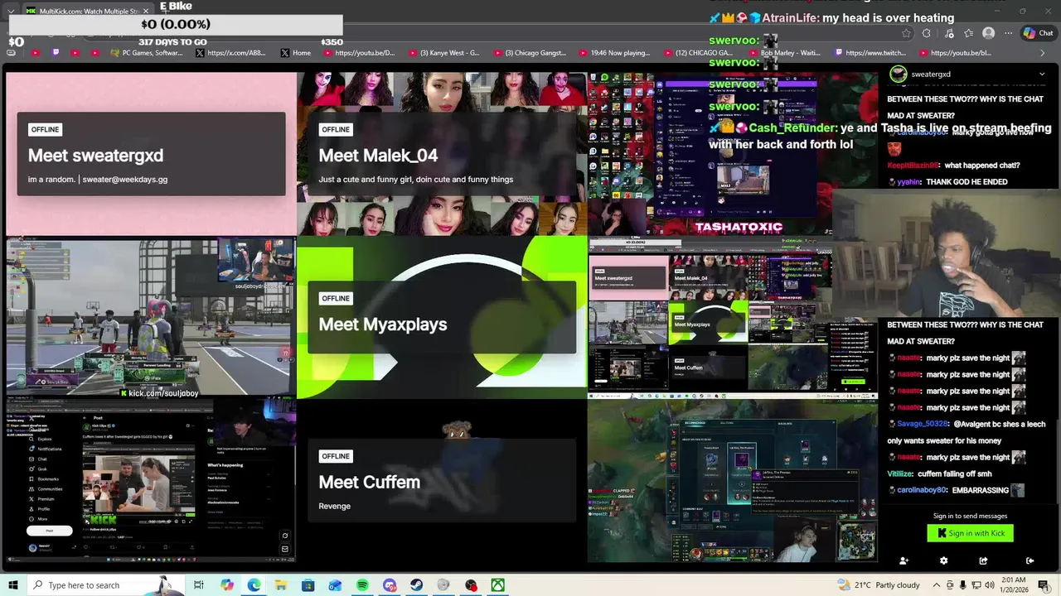Screen dimensions: 1061x596
Task: Open the Bob Marley - Waiti bookmark
Action: coord(782,53)
